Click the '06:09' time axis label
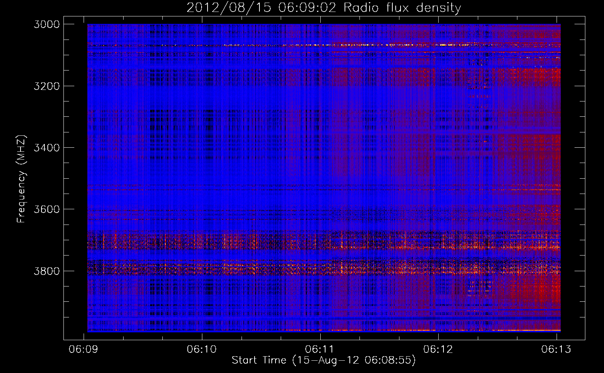604x373 pixels. [x=84, y=349]
